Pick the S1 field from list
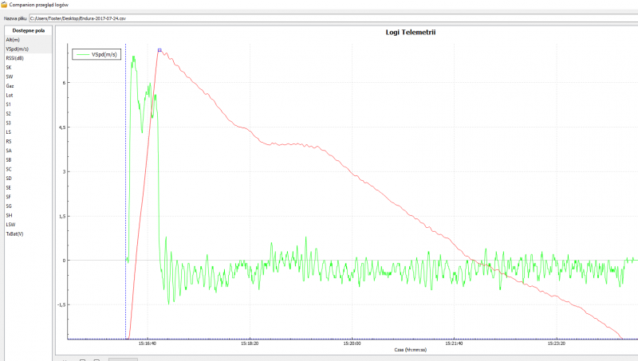 point(9,104)
